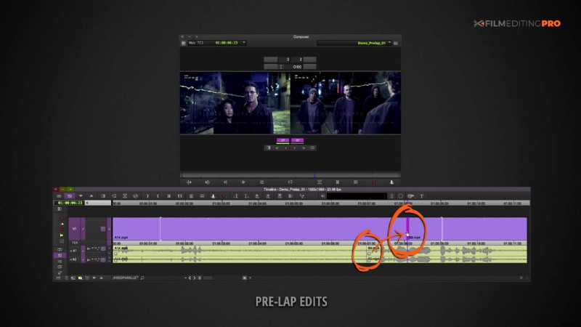This screenshot has width=581, height=327.
Task: Toggle the A1 record track selector
Action: click(x=75, y=251)
